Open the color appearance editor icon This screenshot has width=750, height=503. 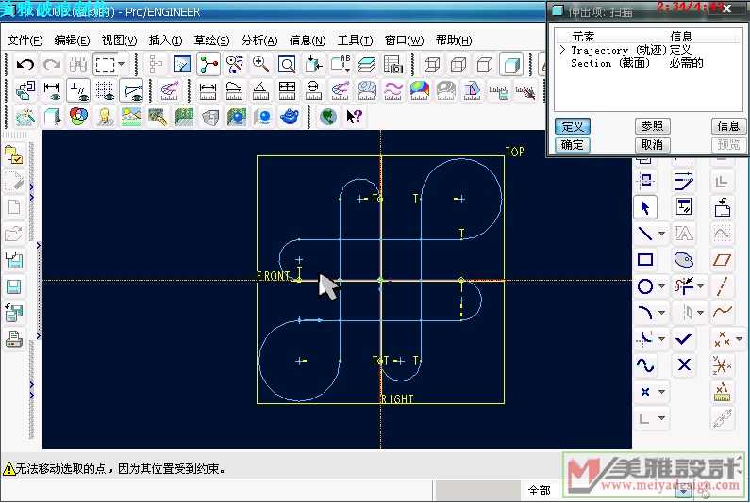coord(78,116)
